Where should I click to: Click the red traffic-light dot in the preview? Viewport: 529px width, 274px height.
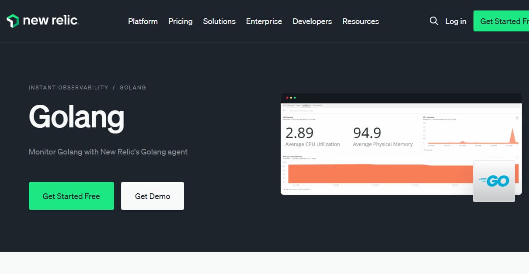coord(287,98)
